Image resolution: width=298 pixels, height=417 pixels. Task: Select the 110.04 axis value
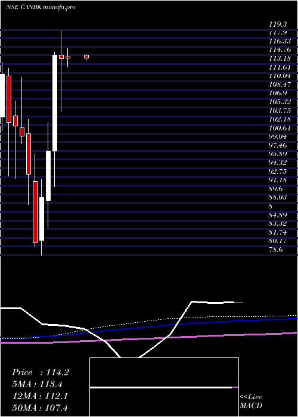click(280, 76)
